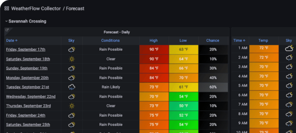Image resolution: width=296 pixels, height=133 pixels.
Task: Collapse the Savannah Crossing row
Action: 6,21
